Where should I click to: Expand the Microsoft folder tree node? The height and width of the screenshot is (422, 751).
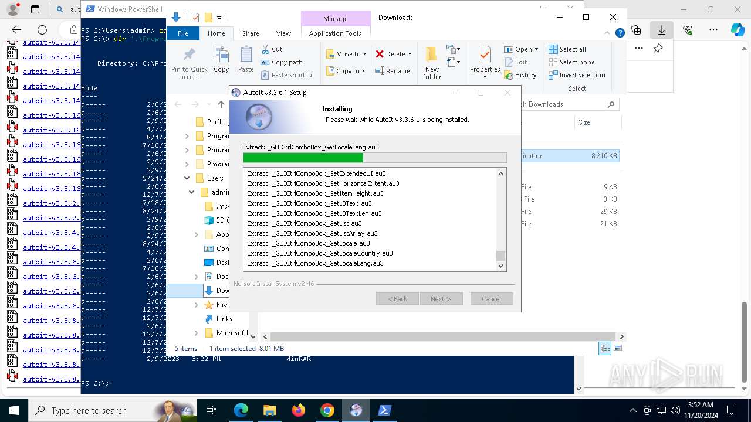(x=197, y=333)
